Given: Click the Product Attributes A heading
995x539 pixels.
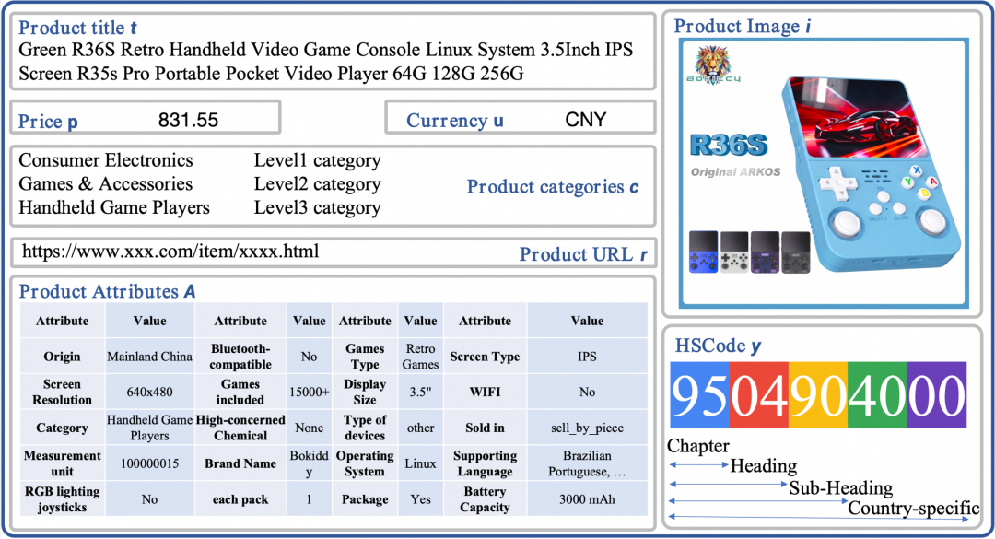Looking at the screenshot, I should click(107, 291).
